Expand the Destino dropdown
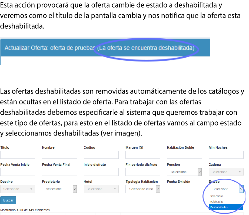Screen dimensions: 249x215 pos(18,189)
